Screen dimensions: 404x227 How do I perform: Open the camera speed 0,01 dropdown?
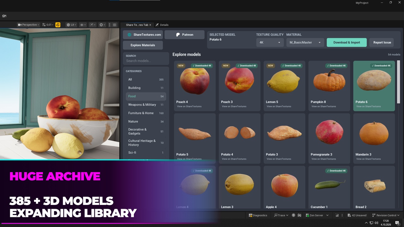[x=48, y=25]
